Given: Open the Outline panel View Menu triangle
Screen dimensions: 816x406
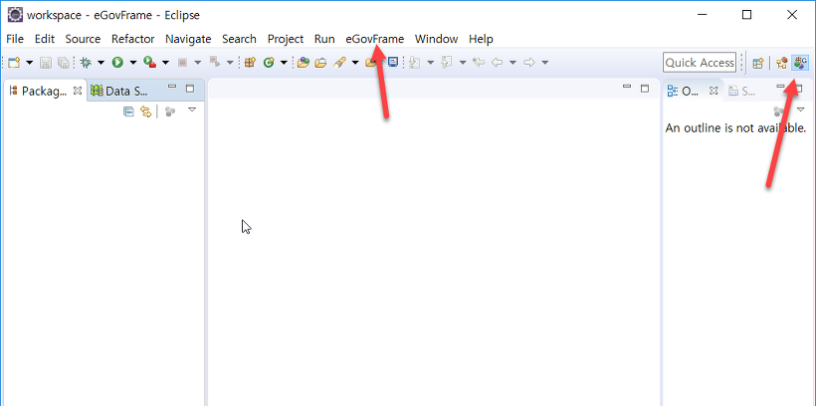Looking at the screenshot, I should [801, 110].
